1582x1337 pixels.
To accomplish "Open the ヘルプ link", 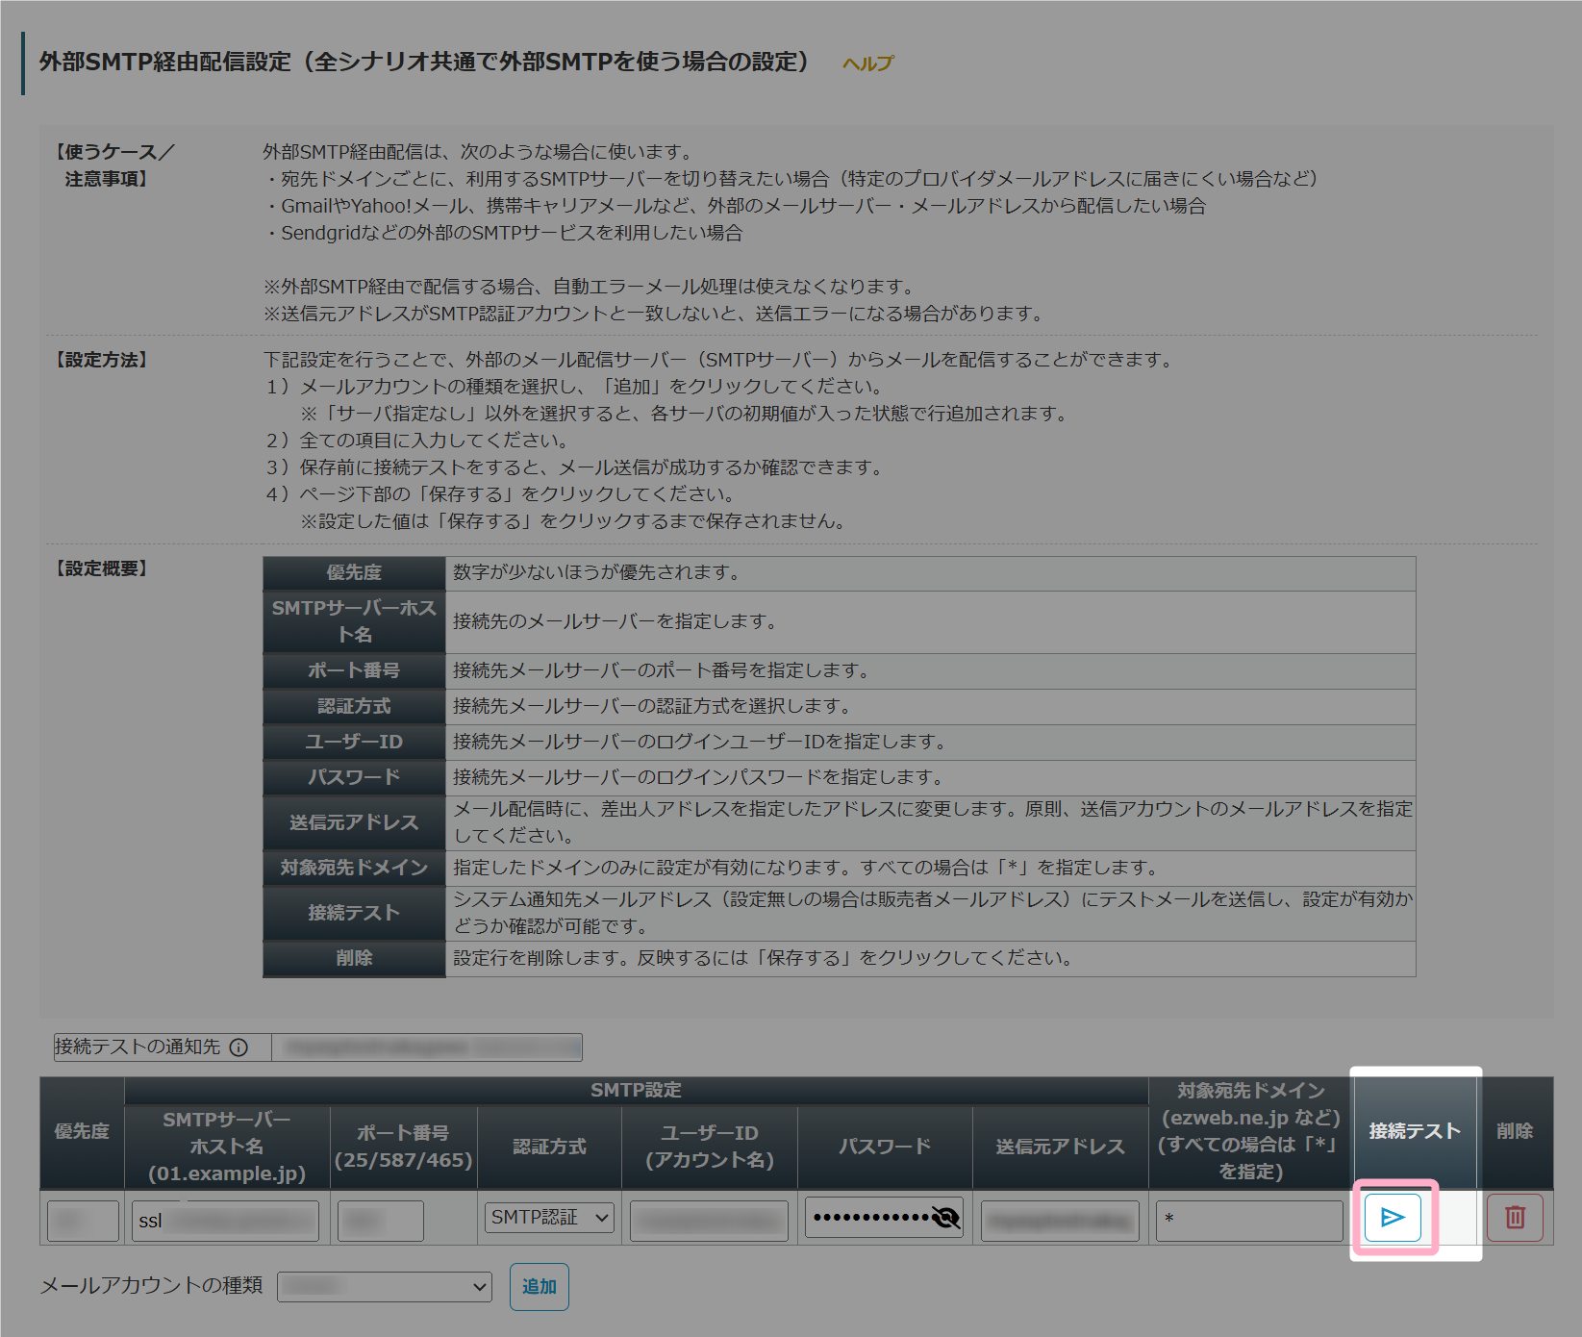I will point(867,63).
